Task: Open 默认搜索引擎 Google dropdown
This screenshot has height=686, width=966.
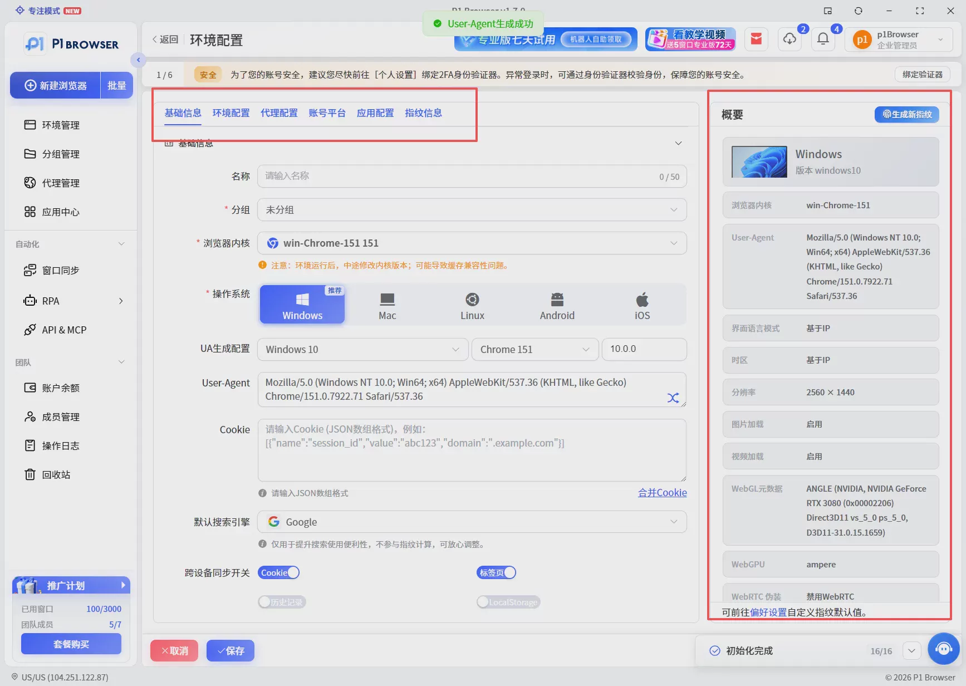Action: (x=472, y=522)
